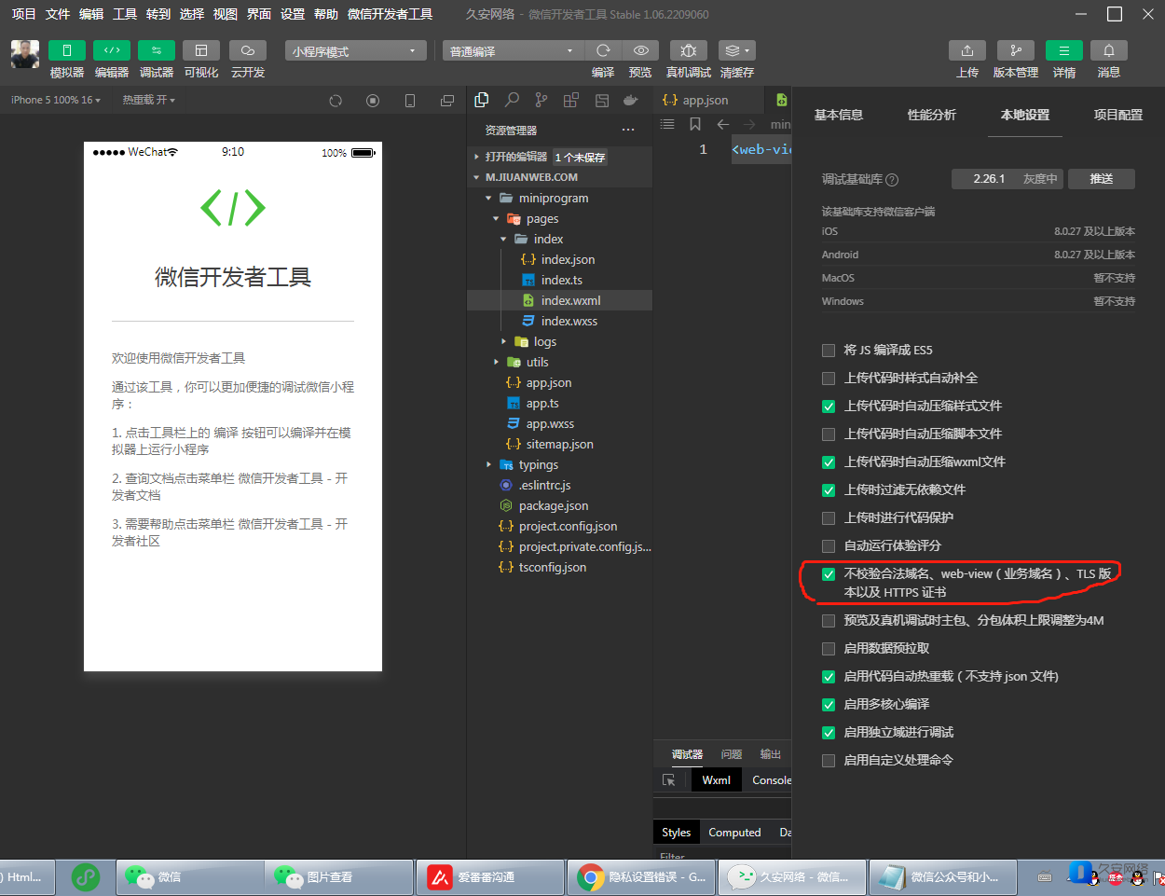Click the Docker whale icon in sidebar

631,100
